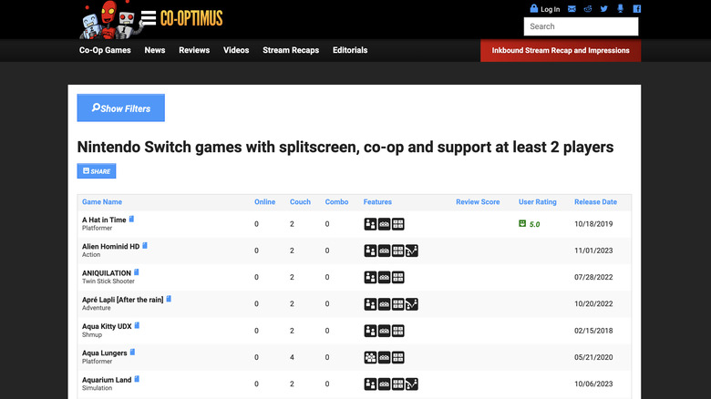Sort by the Combo column header

(336, 201)
